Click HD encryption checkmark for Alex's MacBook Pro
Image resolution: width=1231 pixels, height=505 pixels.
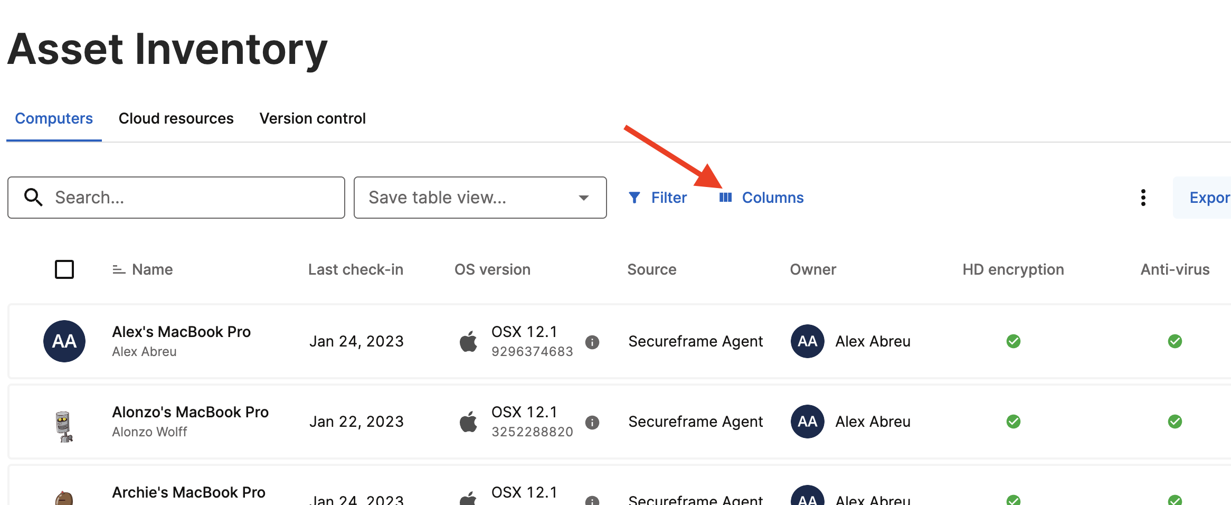pyautogui.click(x=1013, y=341)
